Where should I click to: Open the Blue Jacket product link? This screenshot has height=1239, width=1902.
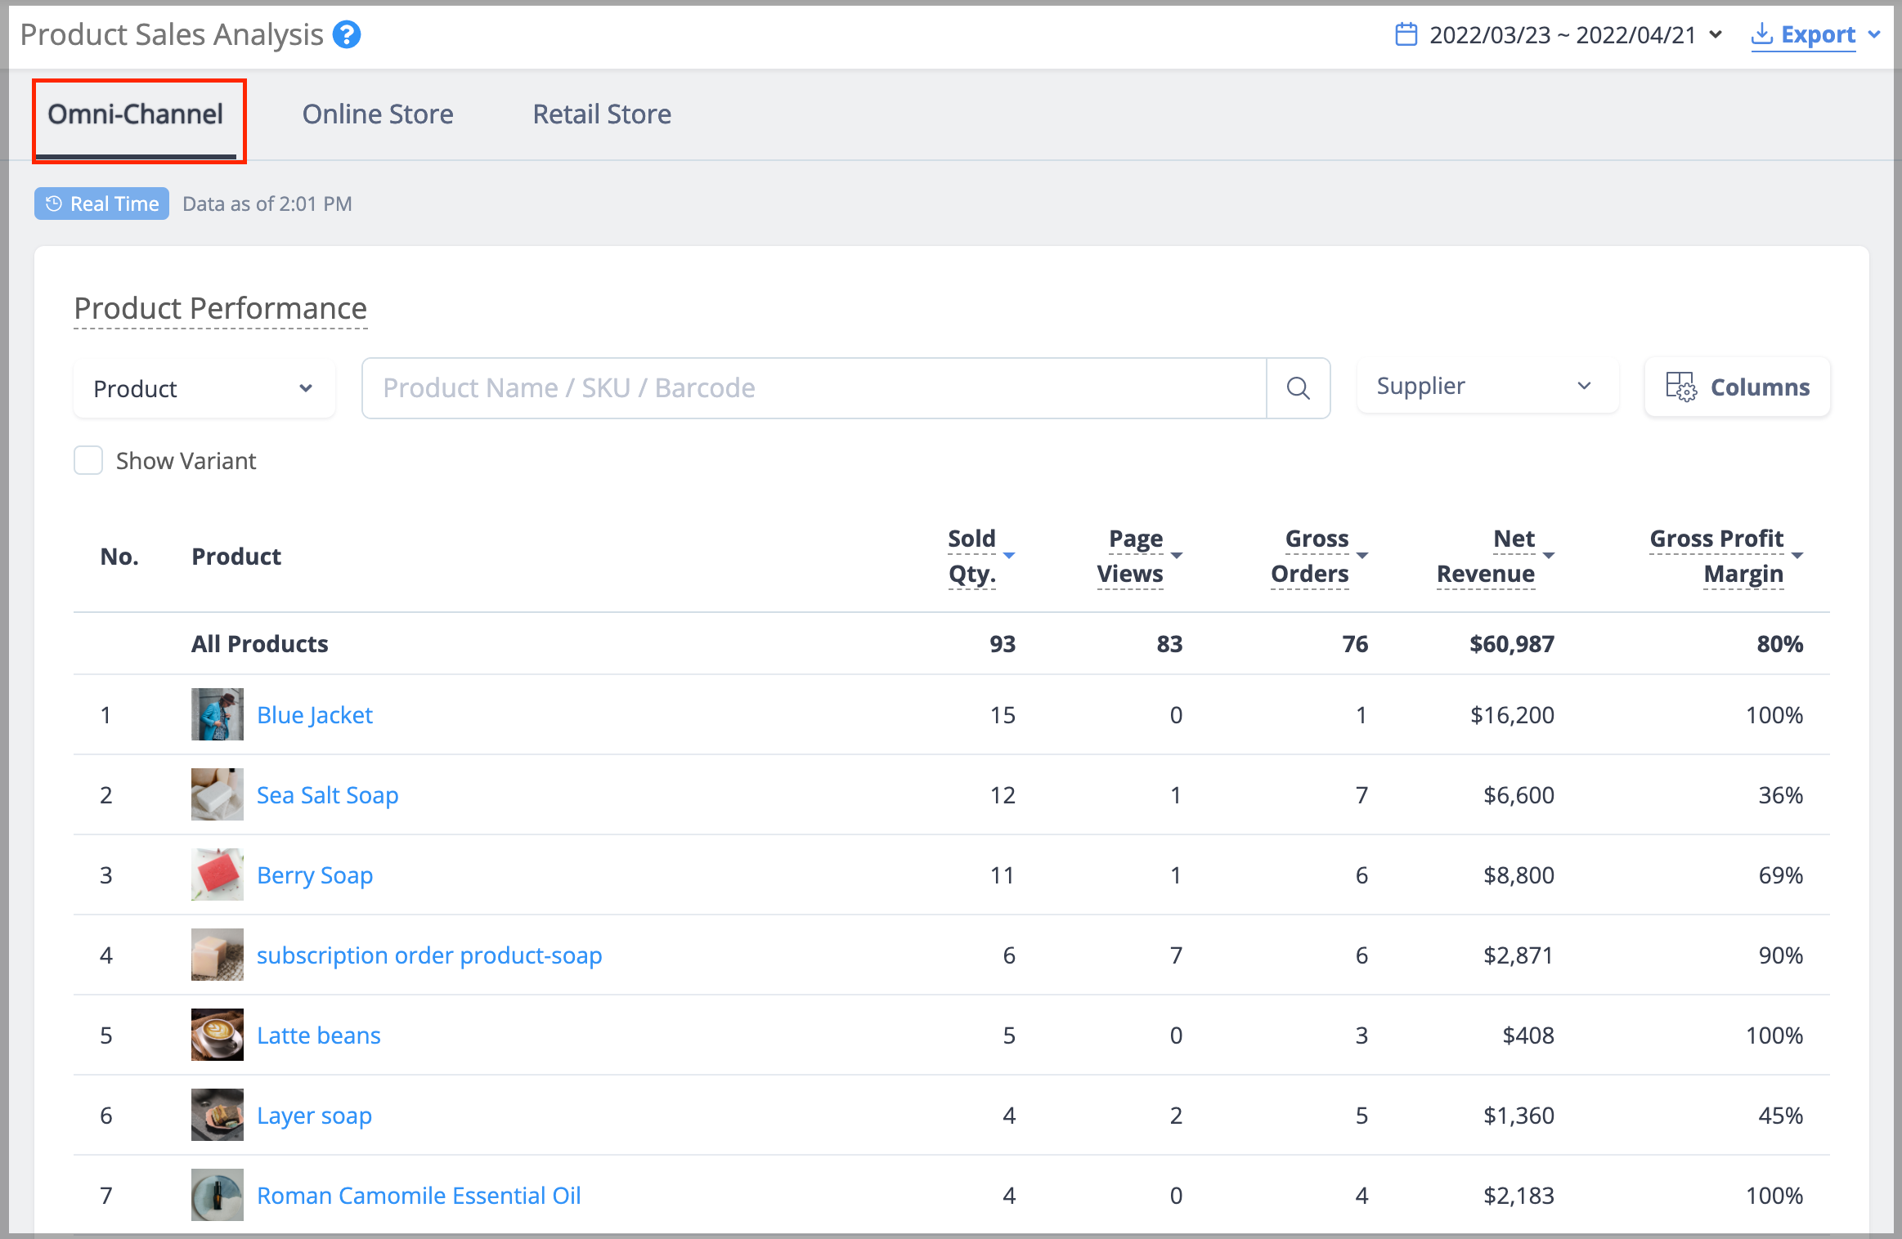[x=315, y=715]
